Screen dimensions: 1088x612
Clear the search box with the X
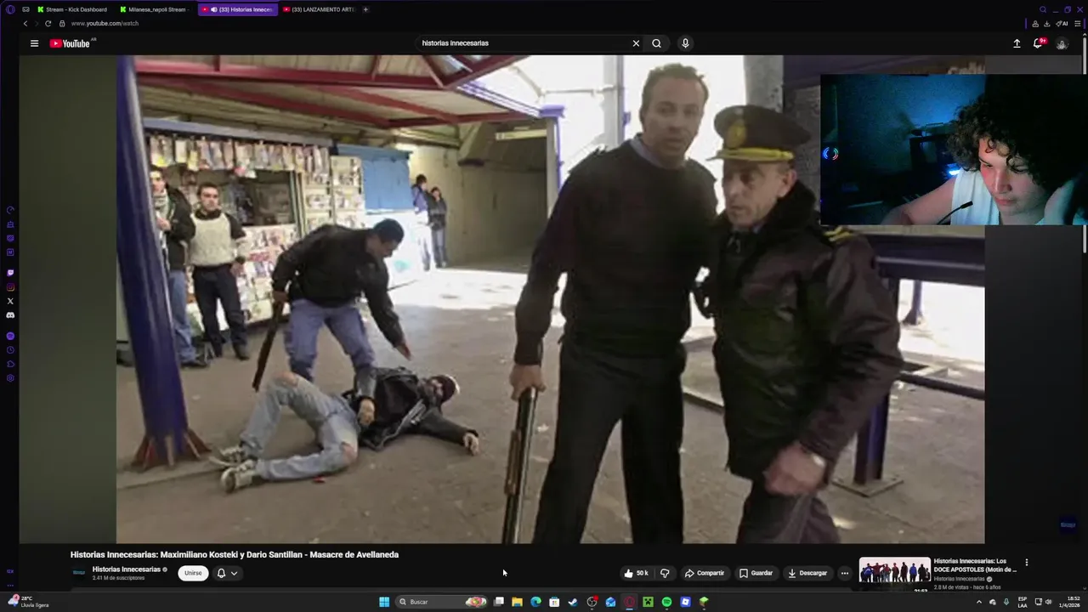tap(636, 43)
